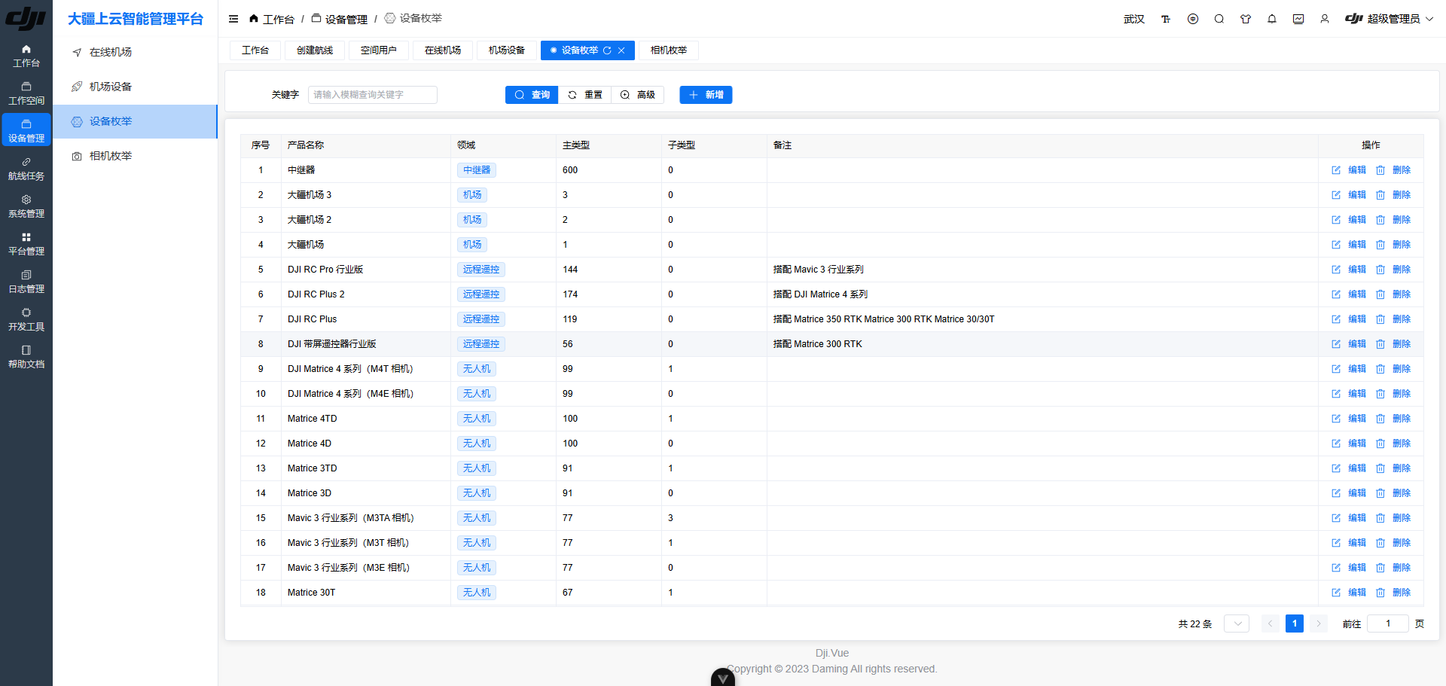1446x686 pixels.
Task: Click the edit icon for DJI RC Plus 2 row
Action: [x=1336, y=294]
